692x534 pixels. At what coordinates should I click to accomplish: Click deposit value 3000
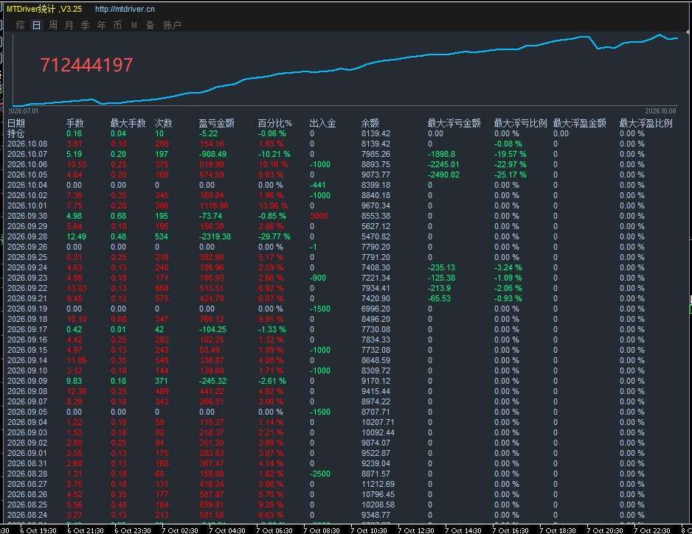point(319,216)
